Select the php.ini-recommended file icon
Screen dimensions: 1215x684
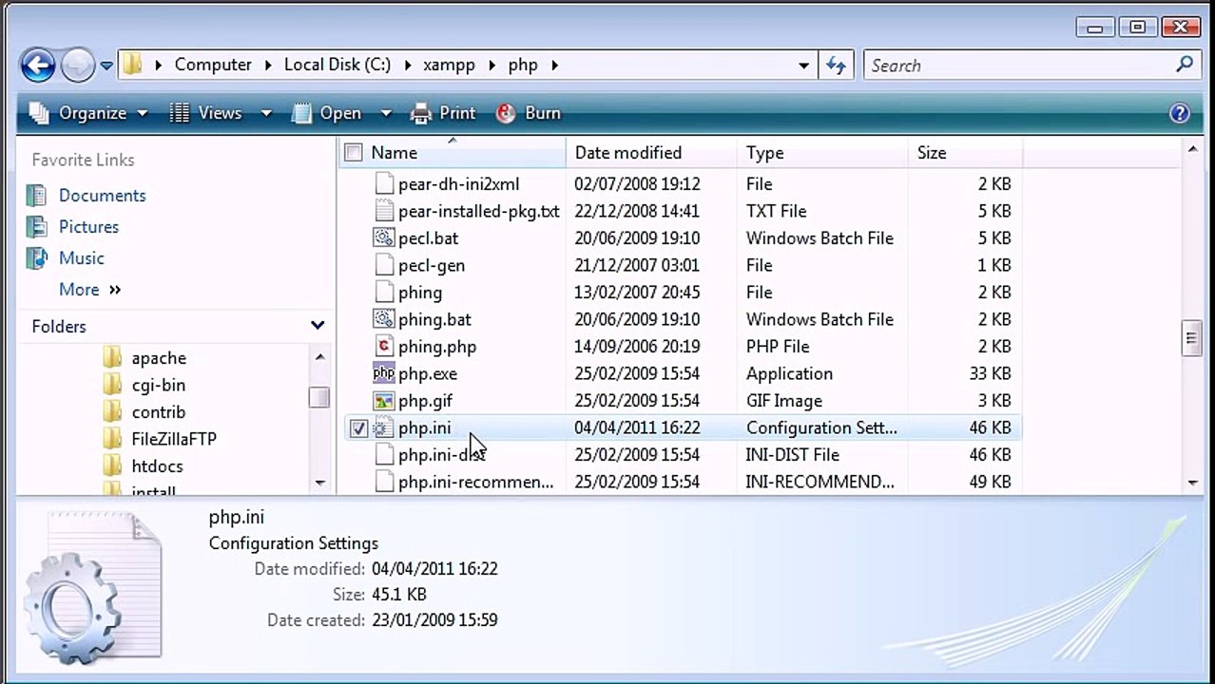(x=384, y=482)
